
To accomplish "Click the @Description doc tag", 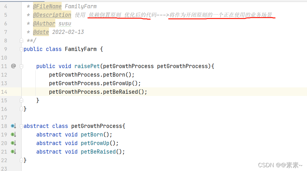I will coord(52,15).
